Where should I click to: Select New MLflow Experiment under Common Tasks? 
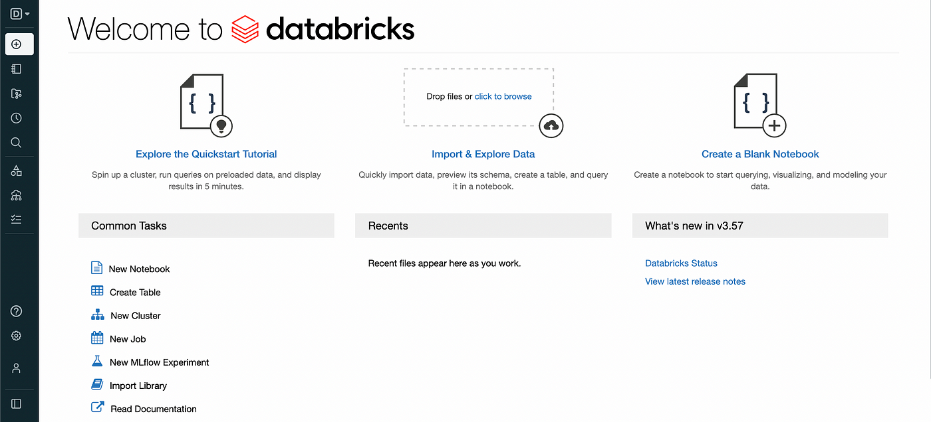tap(150, 362)
